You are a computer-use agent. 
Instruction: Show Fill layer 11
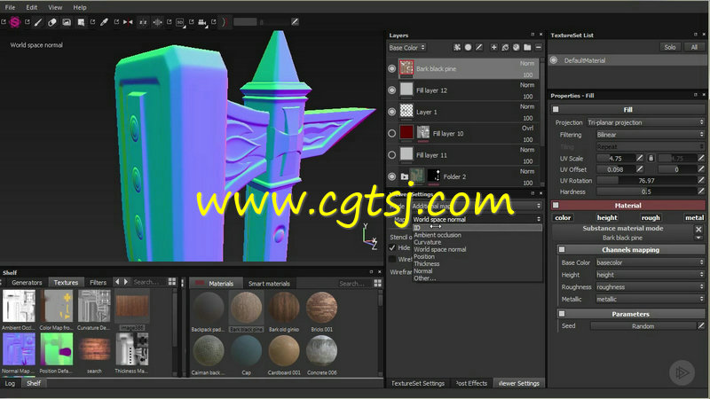pos(391,154)
